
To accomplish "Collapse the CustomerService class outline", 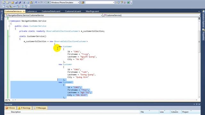I will (9, 26).
